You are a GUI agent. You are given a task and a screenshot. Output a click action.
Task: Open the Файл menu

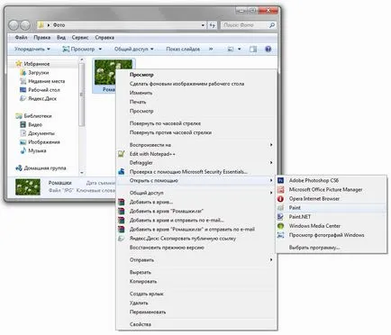[21, 38]
